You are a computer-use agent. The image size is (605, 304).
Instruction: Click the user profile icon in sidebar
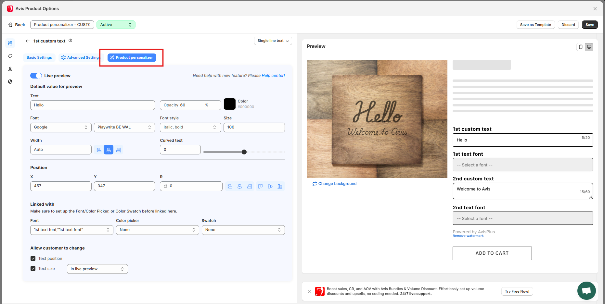click(x=10, y=69)
